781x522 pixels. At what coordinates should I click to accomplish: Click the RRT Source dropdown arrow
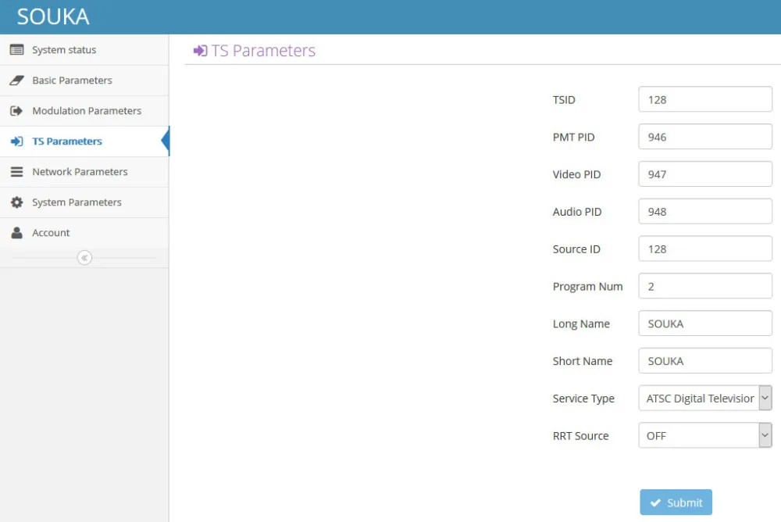tap(765, 435)
